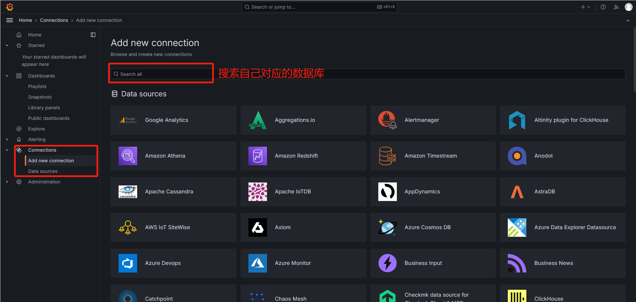Select the Axiom logo
Screen dimensions: 636x302
(258, 227)
